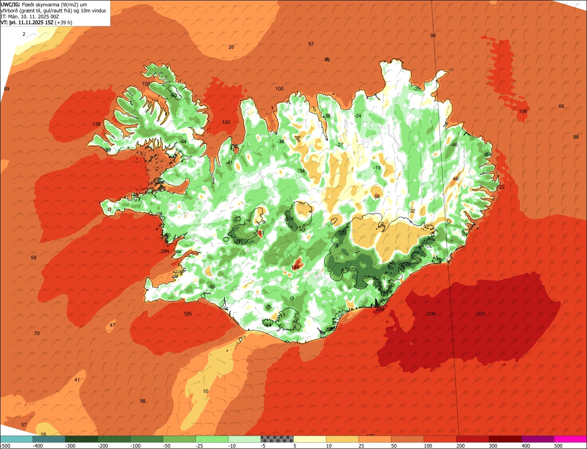Viewport: 587px width, 449px height.
Task: Click the value -38 in north Iceland
Action: [327, 116]
